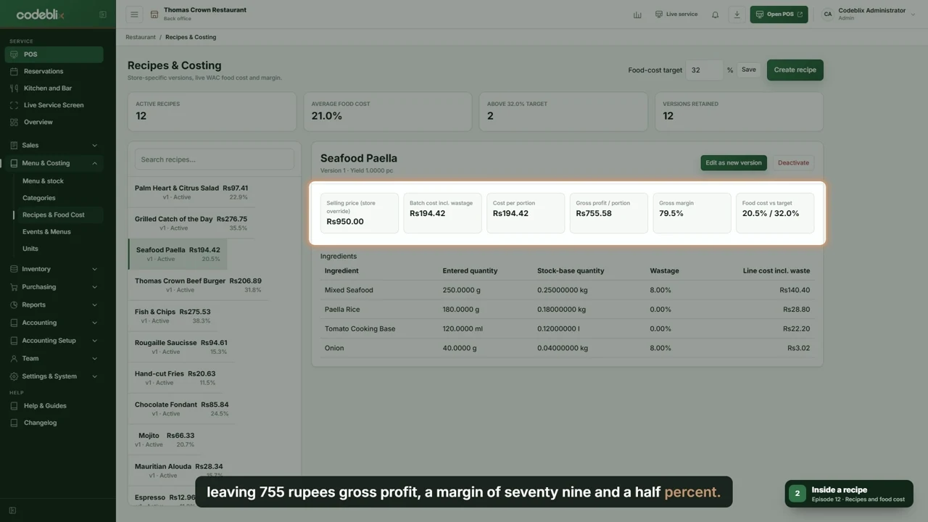Expand the Accounting Setup chevron
The height and width of the screenshot is (522, 928).
pyautogui.click(x=94, y=341)
